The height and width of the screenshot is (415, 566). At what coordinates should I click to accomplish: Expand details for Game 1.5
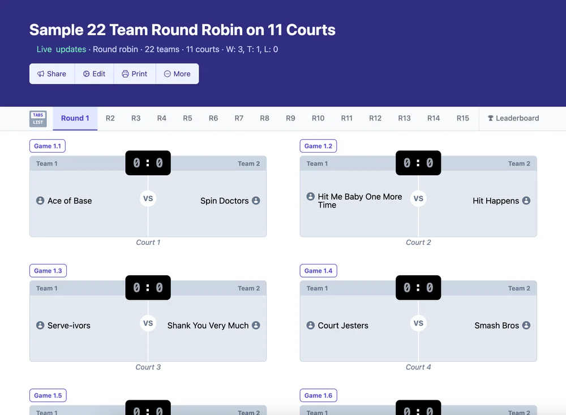48,395
